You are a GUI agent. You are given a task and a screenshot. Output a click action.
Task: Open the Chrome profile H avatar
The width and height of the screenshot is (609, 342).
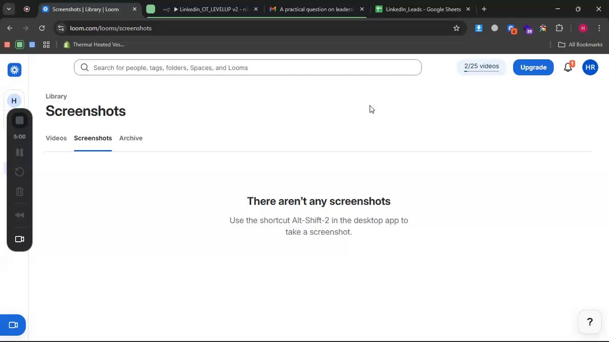pos(583,28)
